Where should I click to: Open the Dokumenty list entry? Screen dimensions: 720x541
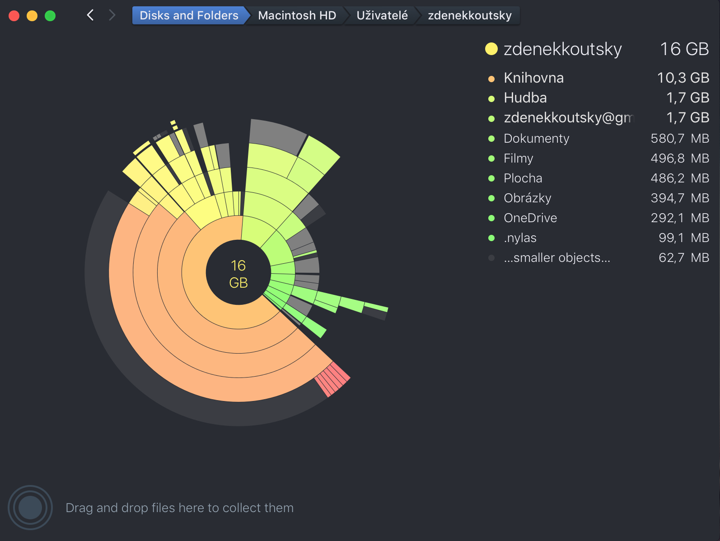tap(598, 138)
